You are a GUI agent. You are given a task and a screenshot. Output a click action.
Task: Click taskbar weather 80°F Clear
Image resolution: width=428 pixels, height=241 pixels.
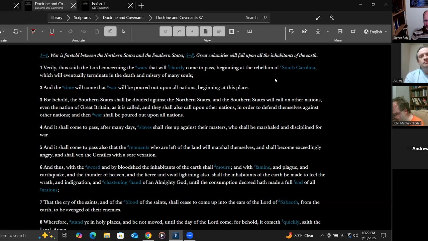click(x=299, y=235)
